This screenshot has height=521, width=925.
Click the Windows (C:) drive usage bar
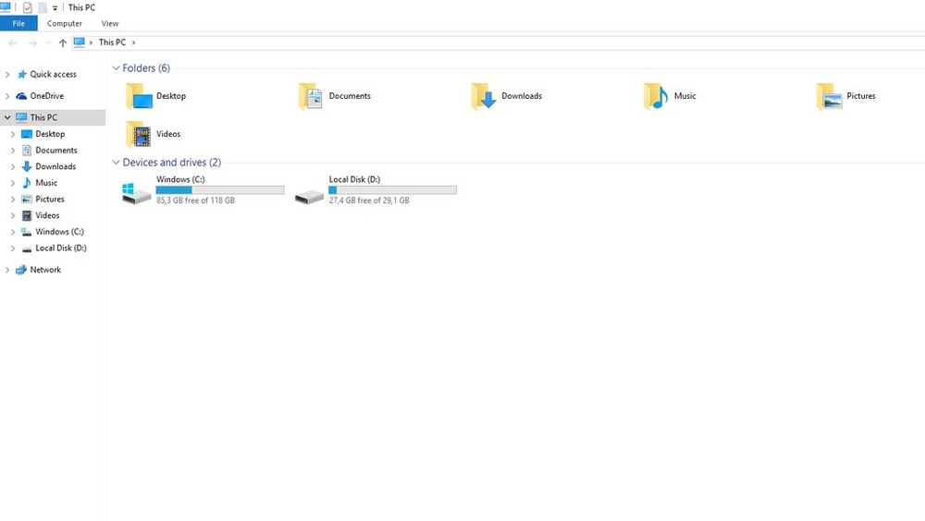coord(220,190)
